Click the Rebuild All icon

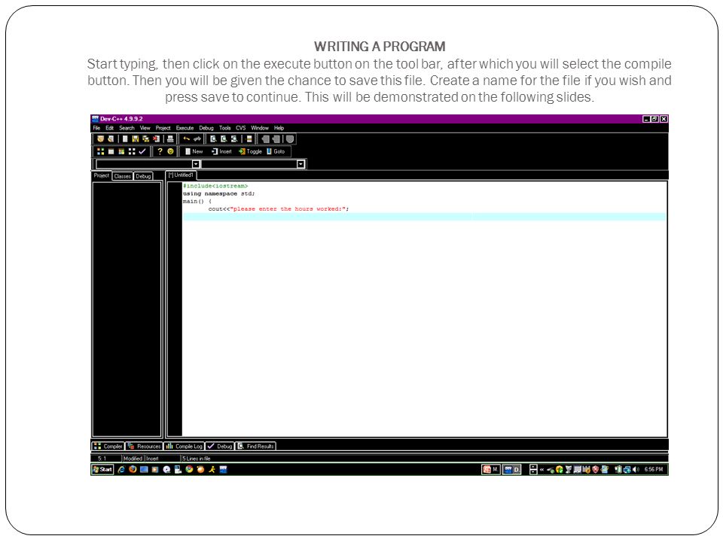point(133,151)
